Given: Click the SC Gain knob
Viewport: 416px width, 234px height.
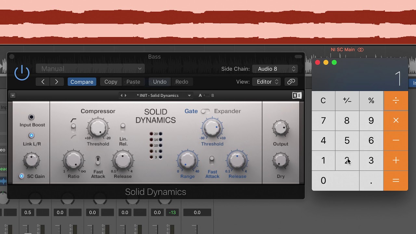Looking at the screenshot, I should (32, 161).
